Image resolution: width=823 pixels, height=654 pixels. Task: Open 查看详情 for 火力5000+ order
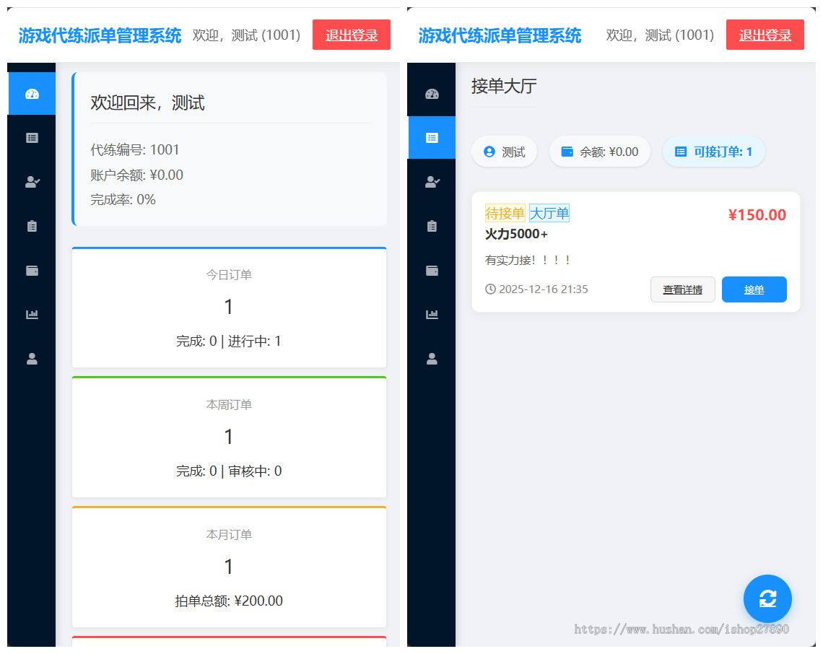coord(682,289)
